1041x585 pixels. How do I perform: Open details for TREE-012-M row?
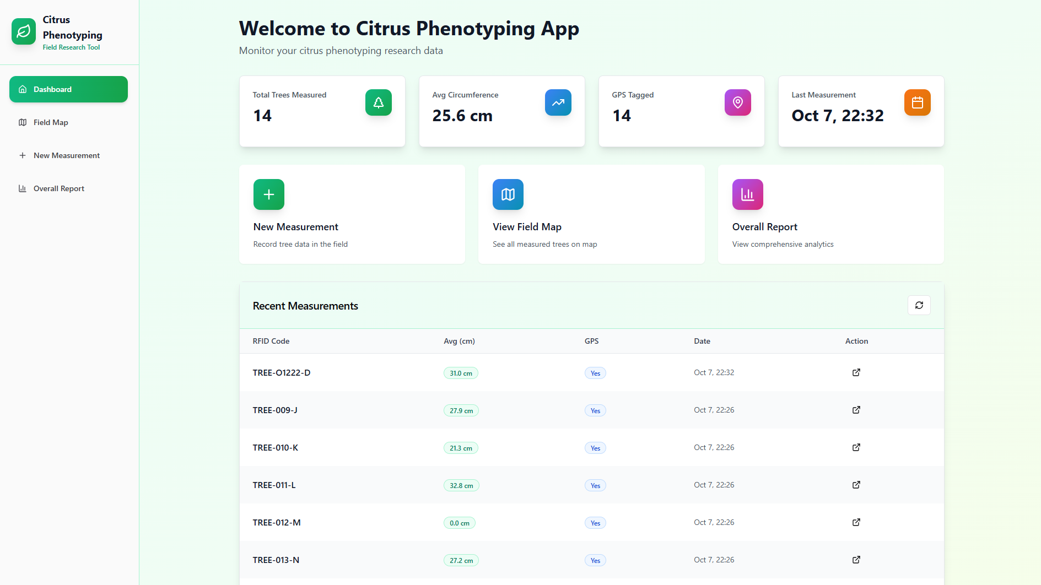tap(856, 522)
